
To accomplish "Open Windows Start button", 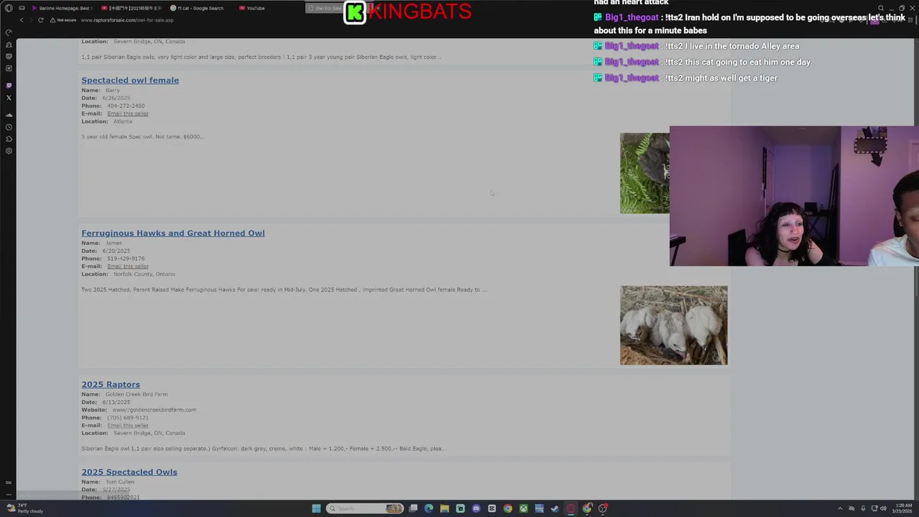I will pos(316,508).
